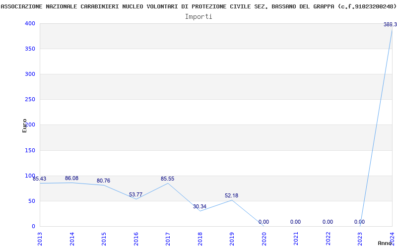Viewport: 397px width, 248px height.
Task: Select the 30.34 data label
Action: [x=199, y=206]
